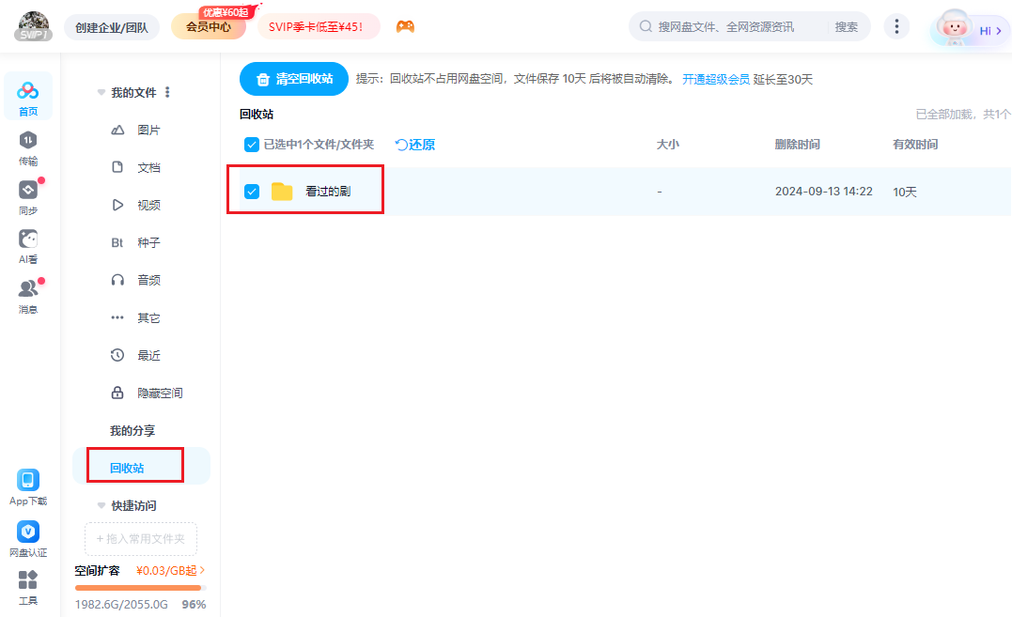The height and width of the screenshot is (617, 1012).
Task: Open the 会员中心 from the top bar
Action: coord(208,26)
